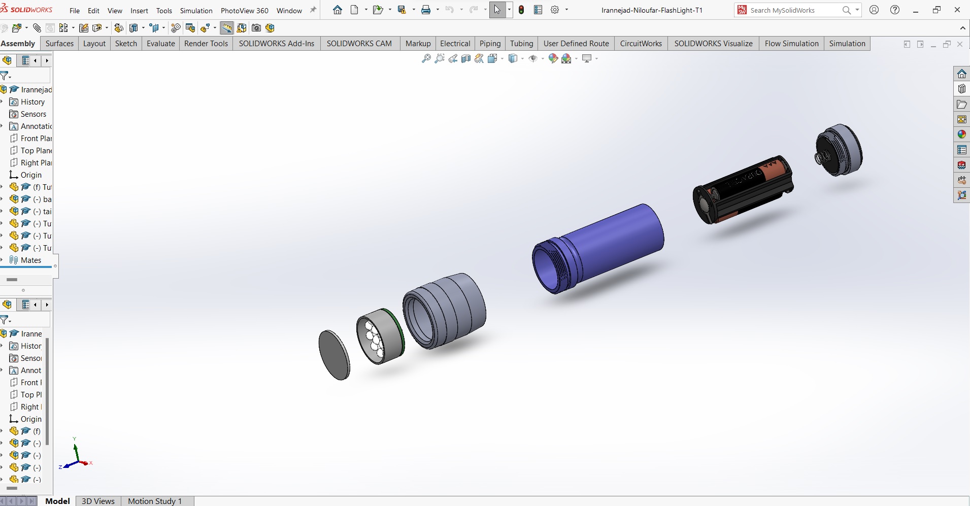
Task: Open the Design Library in task pane
Action: point(961,89)
